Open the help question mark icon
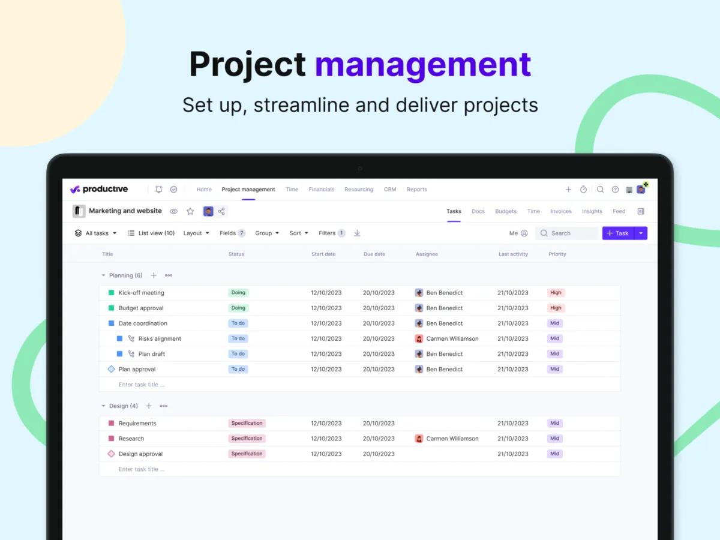Viewport: 720px width, 540px height. click(x=615, y=190)
